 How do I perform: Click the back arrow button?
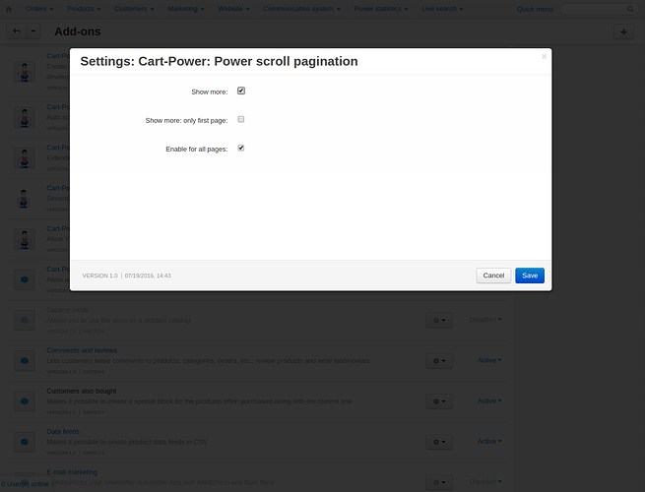coord(17,31)
